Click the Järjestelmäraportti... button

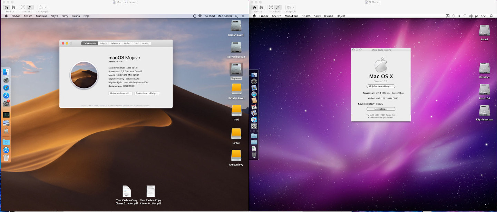click(120, 93)
